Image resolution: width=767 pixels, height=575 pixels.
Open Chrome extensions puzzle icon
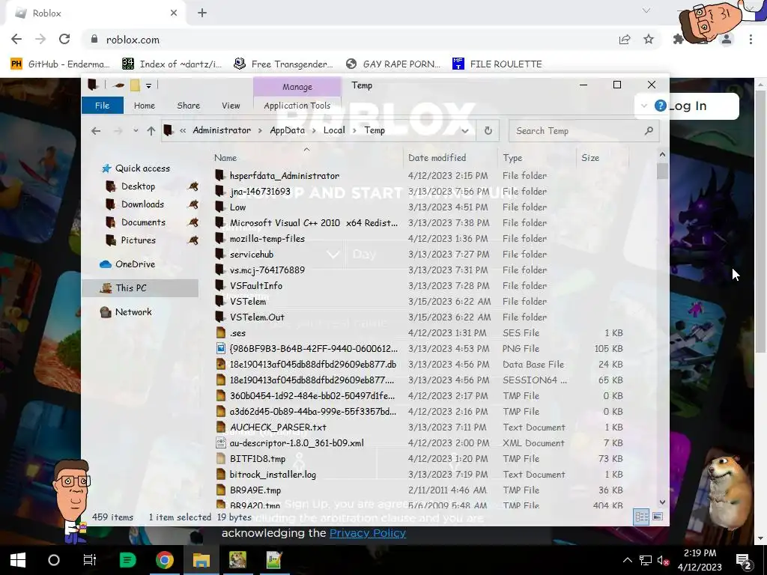(679, 39)
